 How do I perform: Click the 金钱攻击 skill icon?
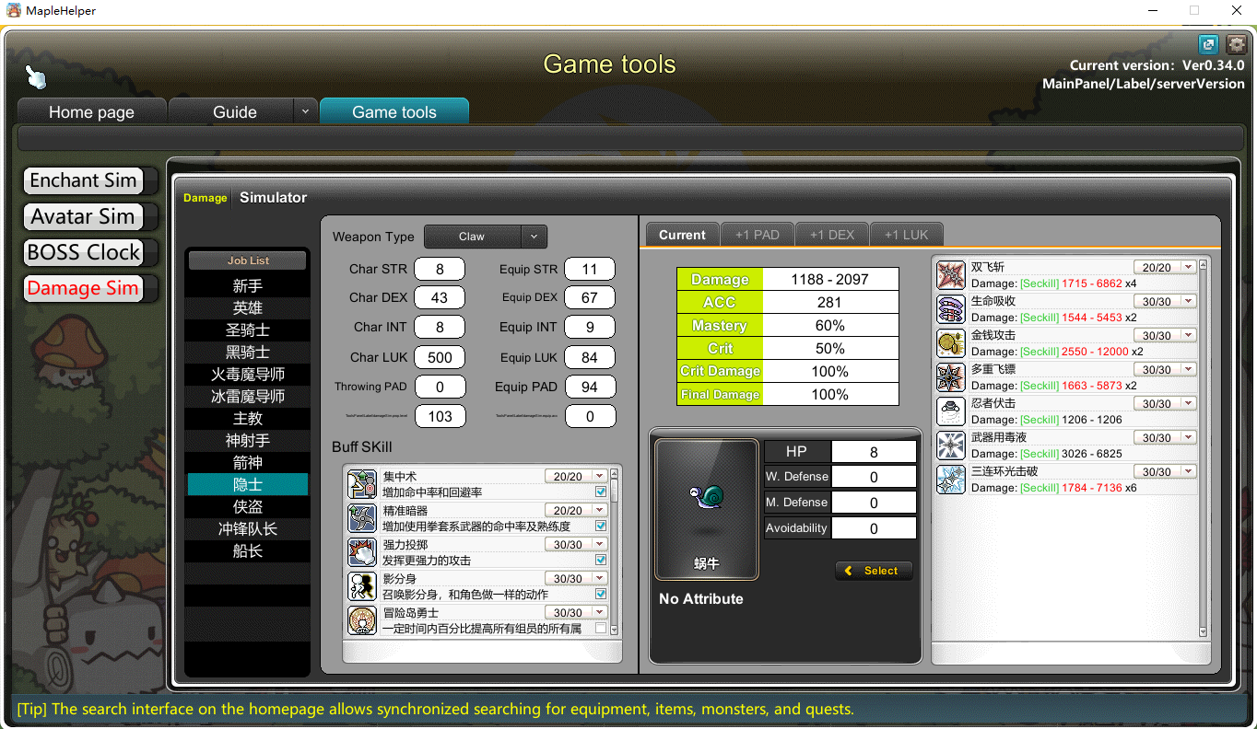click(x=950, y=343)
